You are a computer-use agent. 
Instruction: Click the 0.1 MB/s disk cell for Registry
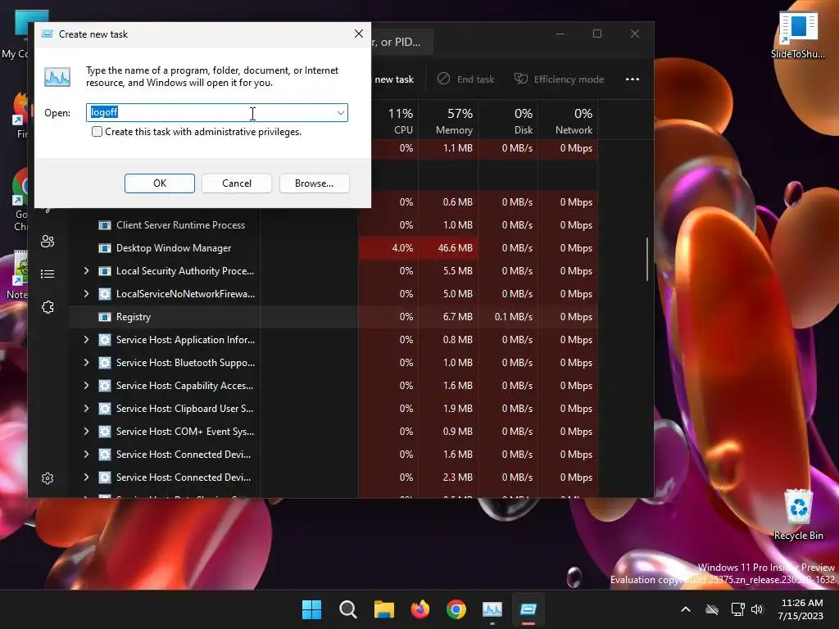point(508,317)
